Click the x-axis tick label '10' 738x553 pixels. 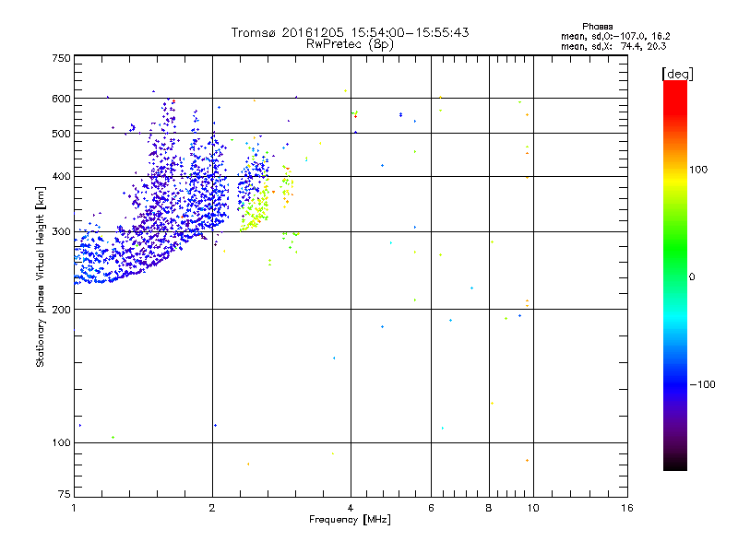533,508
